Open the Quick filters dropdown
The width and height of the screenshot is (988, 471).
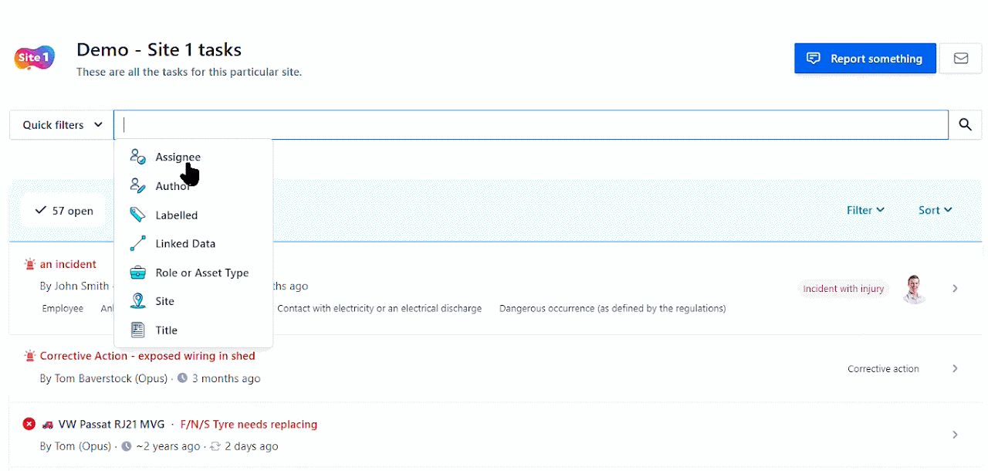click(62, 125)
